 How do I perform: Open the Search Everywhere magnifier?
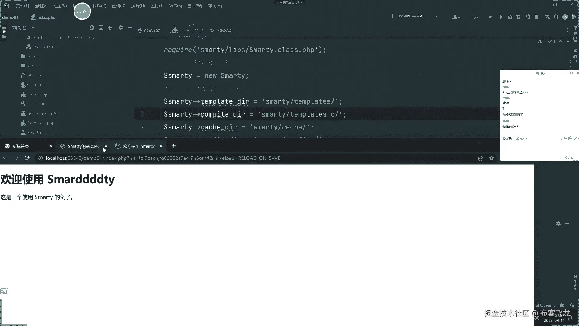[x=556, y=17]
